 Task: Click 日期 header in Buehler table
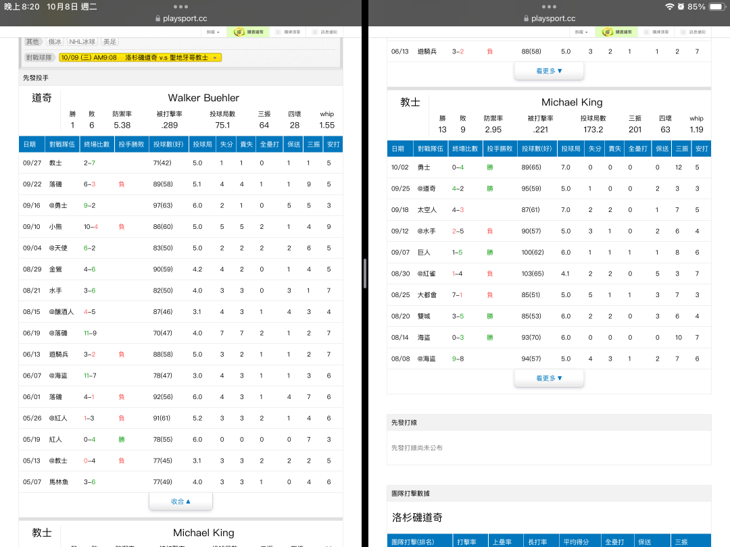[x=31, y=145]
